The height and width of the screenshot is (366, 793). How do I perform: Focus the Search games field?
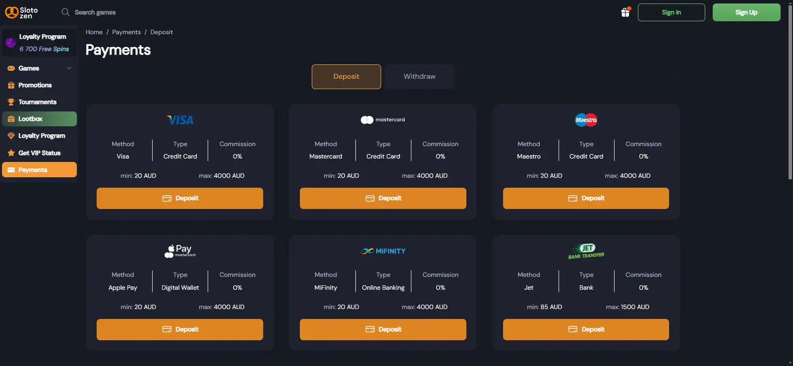(x=95, y=12)
